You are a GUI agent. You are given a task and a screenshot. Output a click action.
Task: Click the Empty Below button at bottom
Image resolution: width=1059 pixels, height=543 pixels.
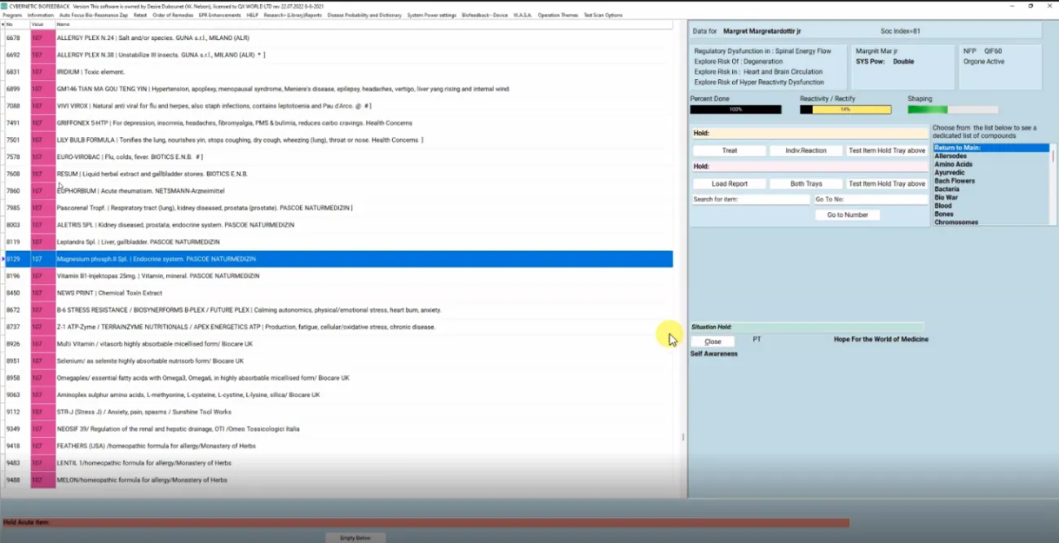(355, 538)
